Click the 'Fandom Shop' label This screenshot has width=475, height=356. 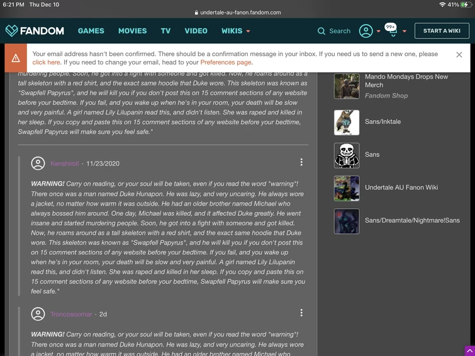coord(386,96)
